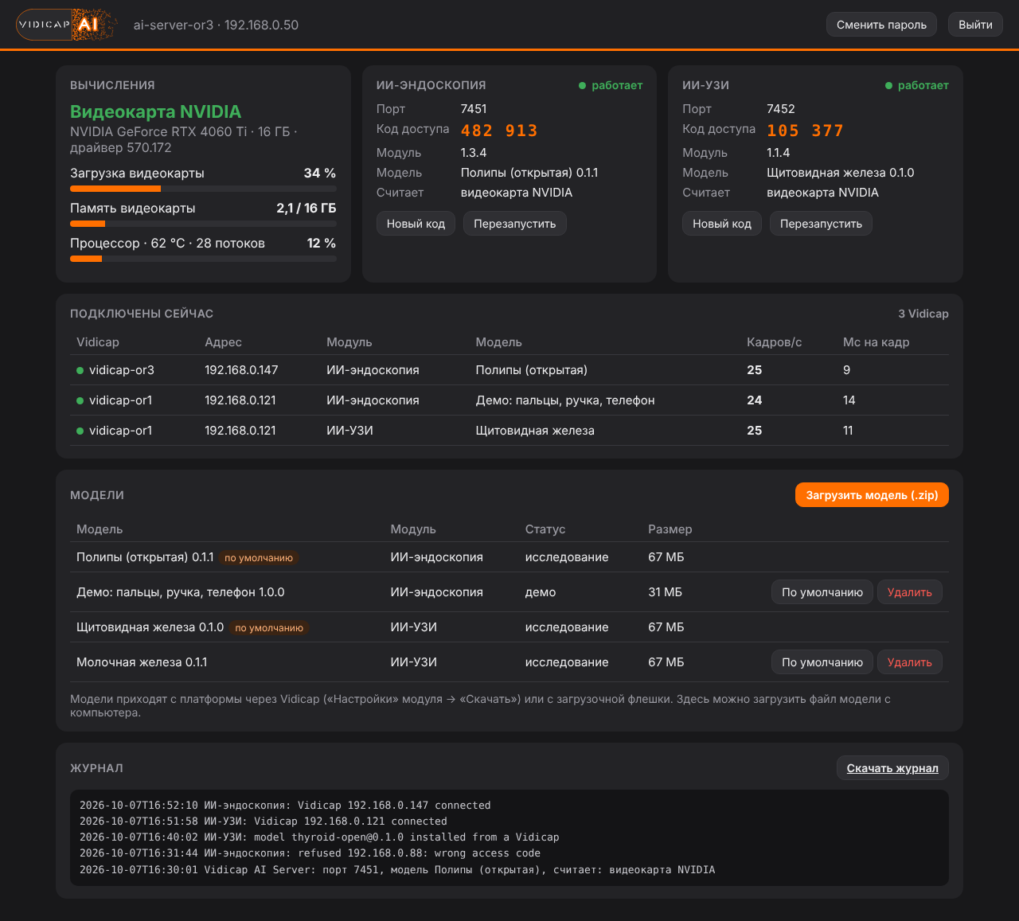Click the GPU load progress bar

[203, 189]
